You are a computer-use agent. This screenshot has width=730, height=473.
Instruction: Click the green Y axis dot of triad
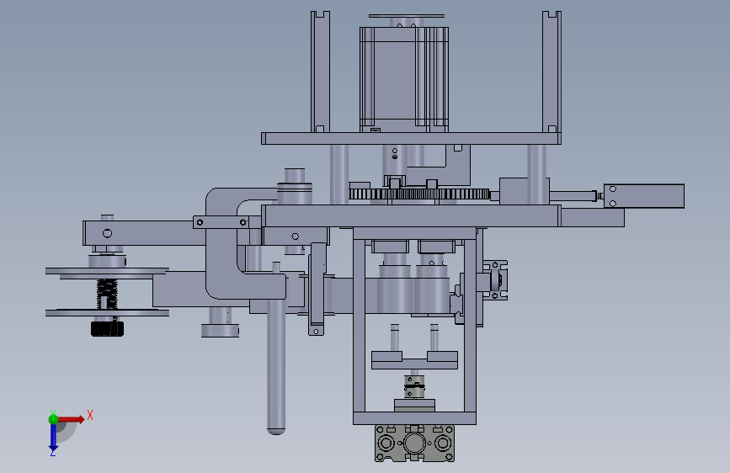(x=53, y=419)
